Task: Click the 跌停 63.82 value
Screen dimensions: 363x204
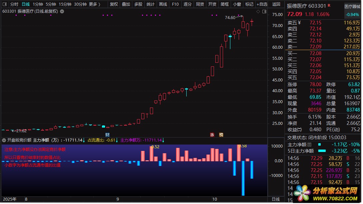Action: tap(354, 84)
